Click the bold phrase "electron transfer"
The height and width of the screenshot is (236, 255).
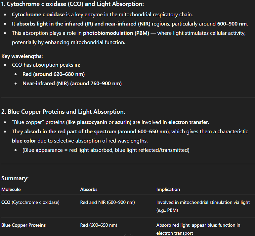click(x=188, y=122)
